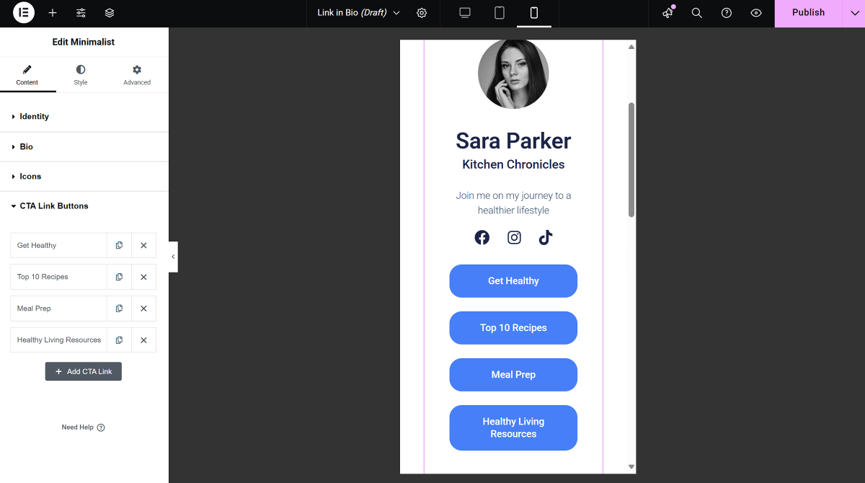Open the What's New megaphone icon
The height and width of the screenshot is (483, 865).
coord(668,13)
